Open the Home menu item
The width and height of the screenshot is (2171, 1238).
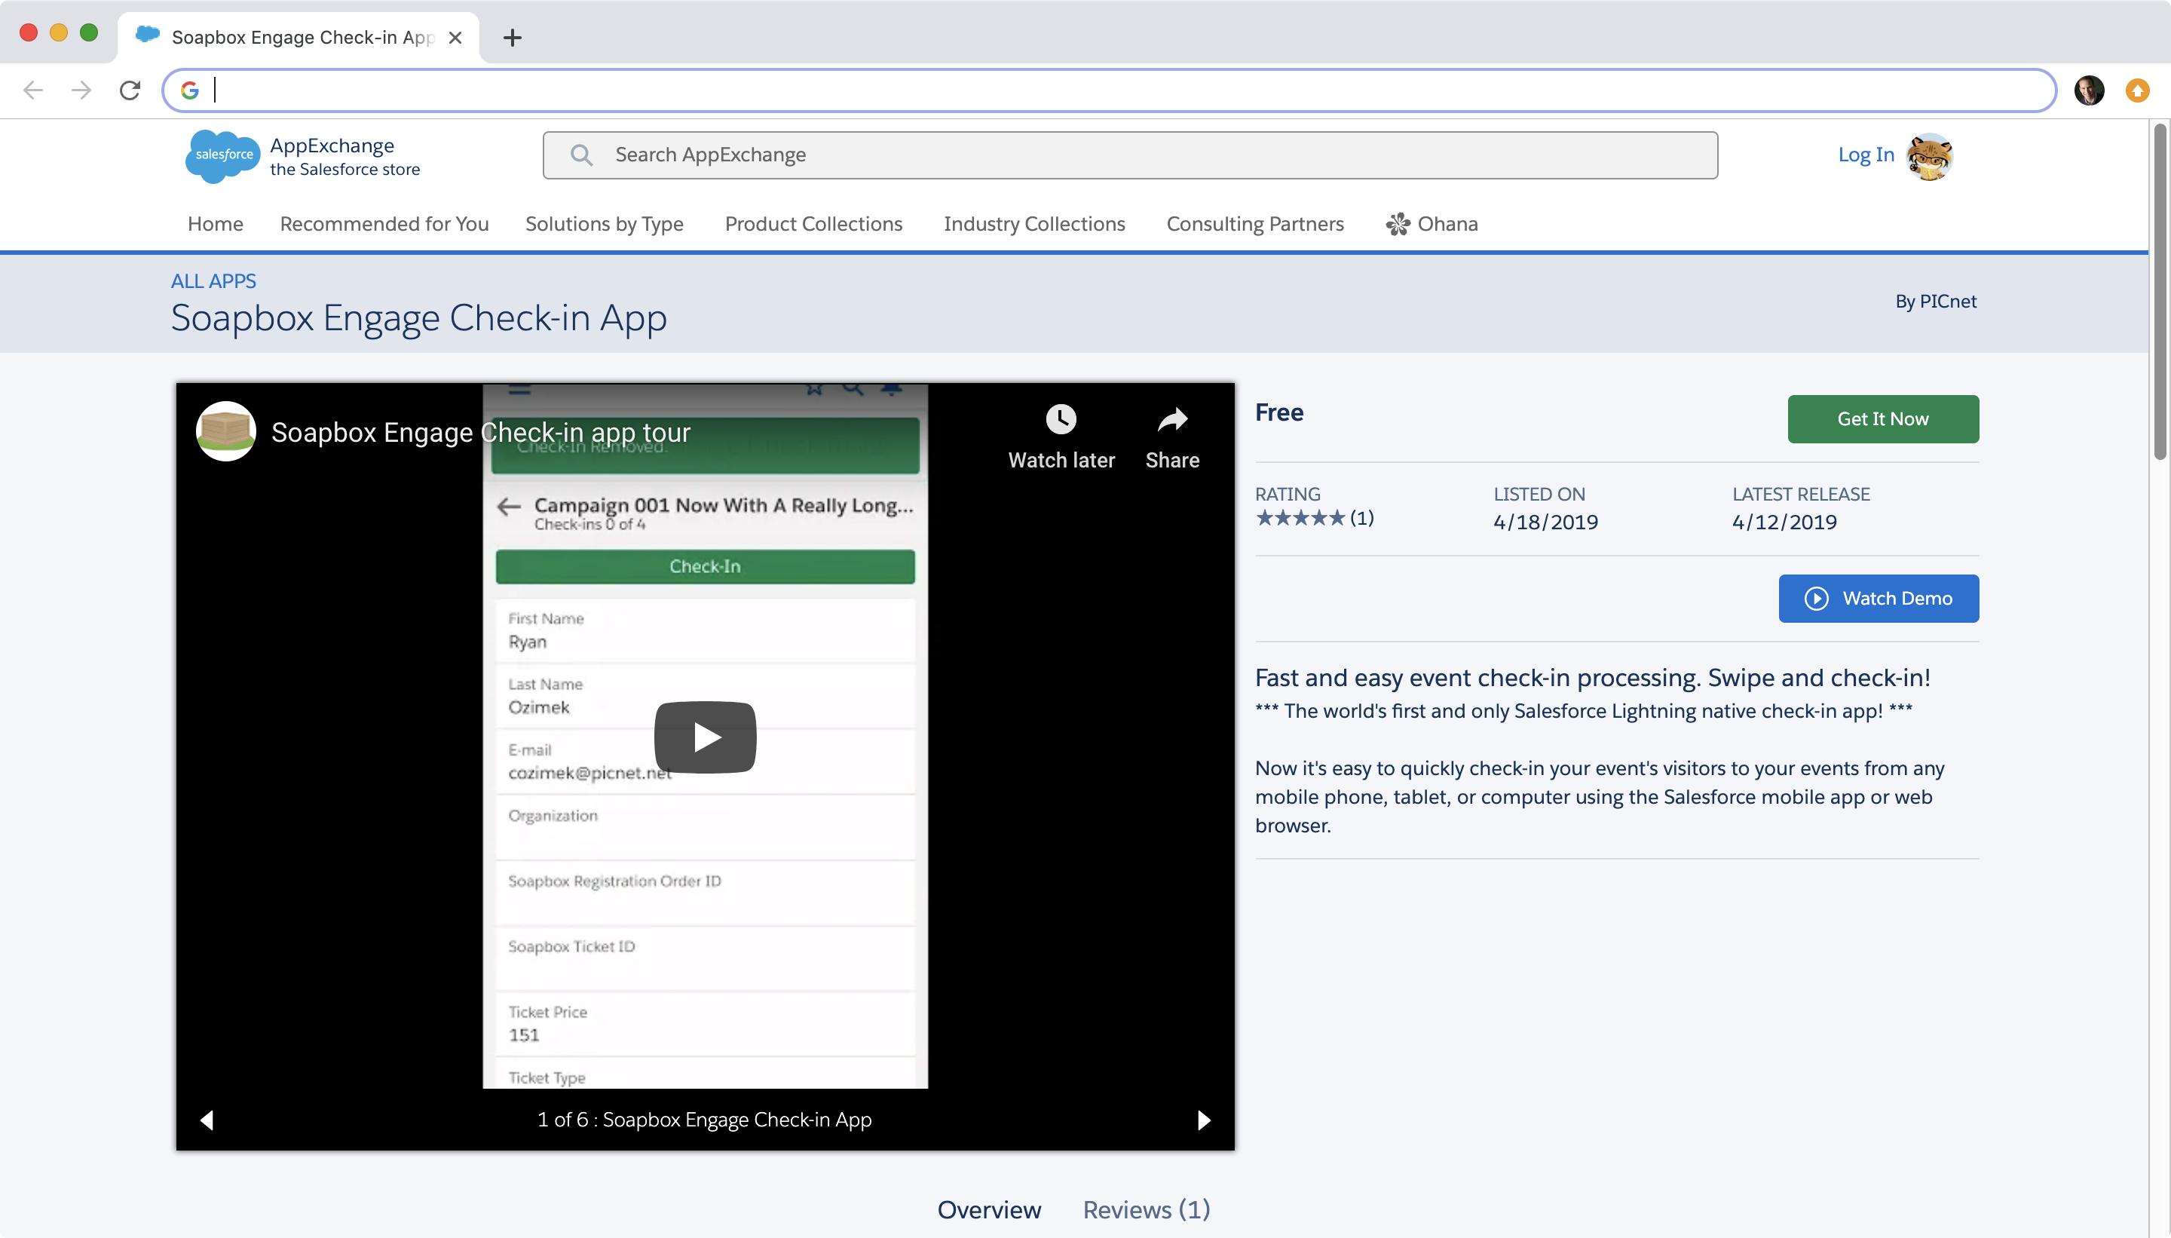215,224
